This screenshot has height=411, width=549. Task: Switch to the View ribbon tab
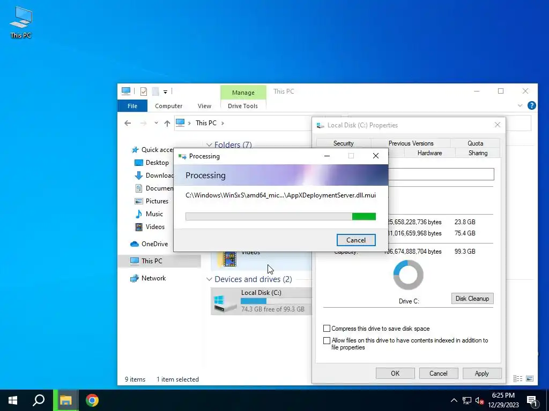pos(204,106)
